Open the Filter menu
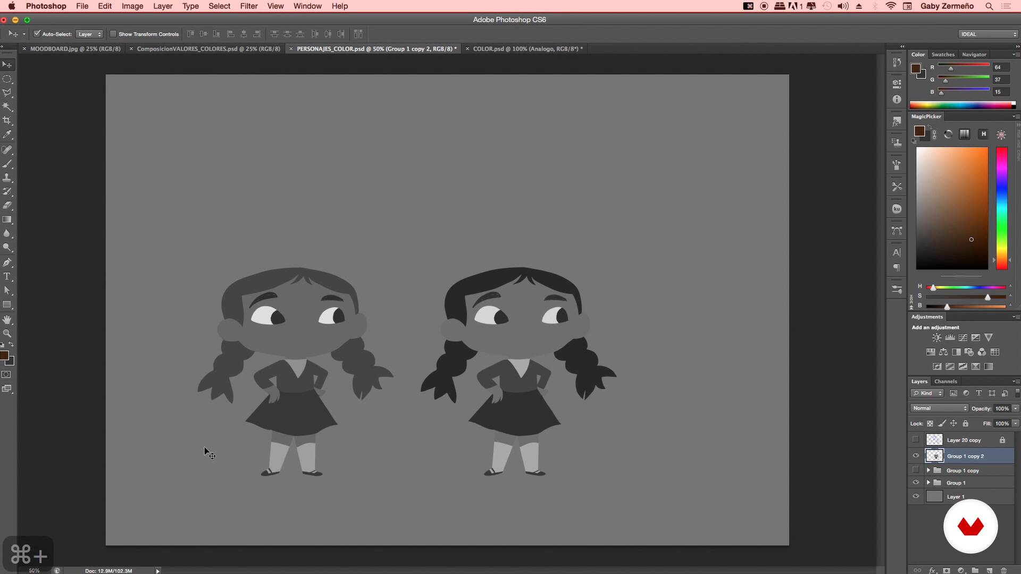 tap(248, 6)
